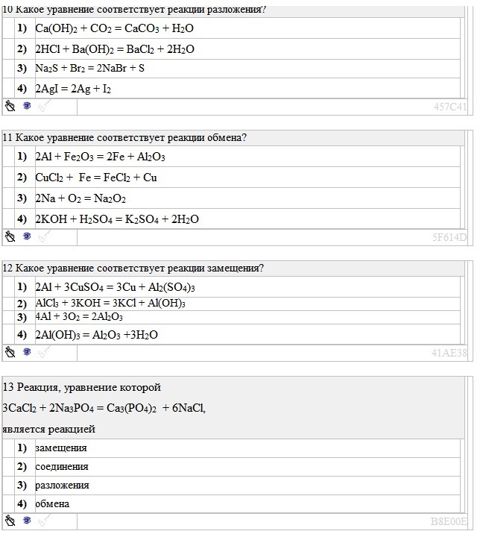Select the 'разложения' answer option
Screen dimensions: 486x537
click(x=62, y=485)
